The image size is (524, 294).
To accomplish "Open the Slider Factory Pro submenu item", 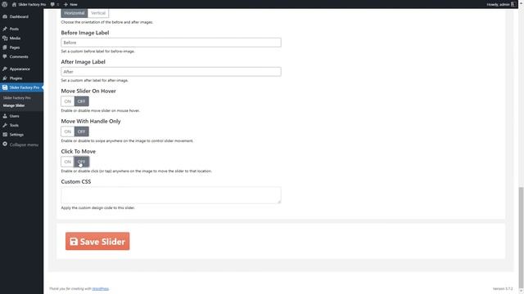I will point(16,98).
